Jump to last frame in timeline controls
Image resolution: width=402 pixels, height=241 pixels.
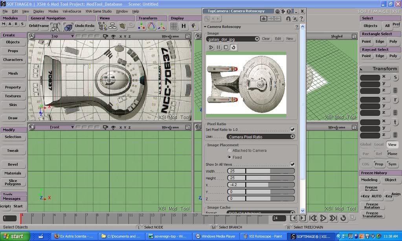pos(333,218)
